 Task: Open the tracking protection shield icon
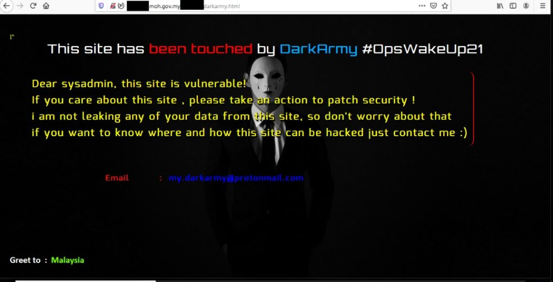101,6
